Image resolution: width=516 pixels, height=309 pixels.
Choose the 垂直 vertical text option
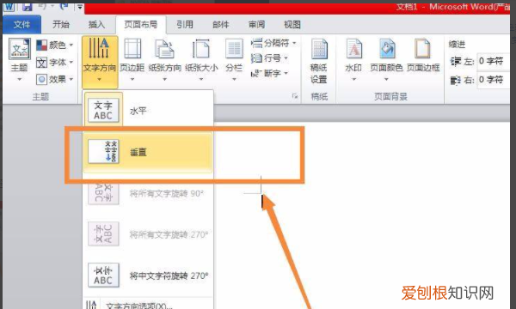coord(148,152)
